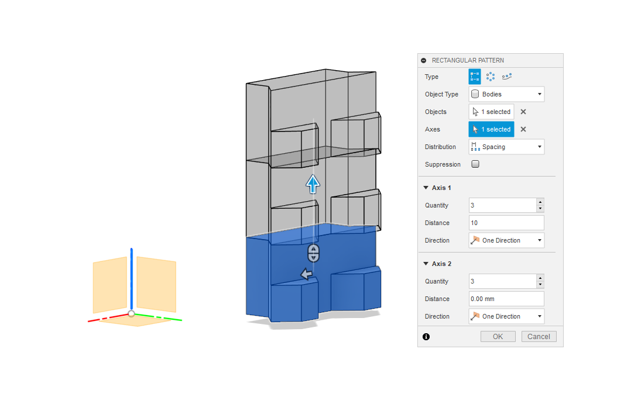Image resolution: width=624 pixels, height=418 pixels.
Task: Clear the Objects selection with X
Action: coord(523,112)
